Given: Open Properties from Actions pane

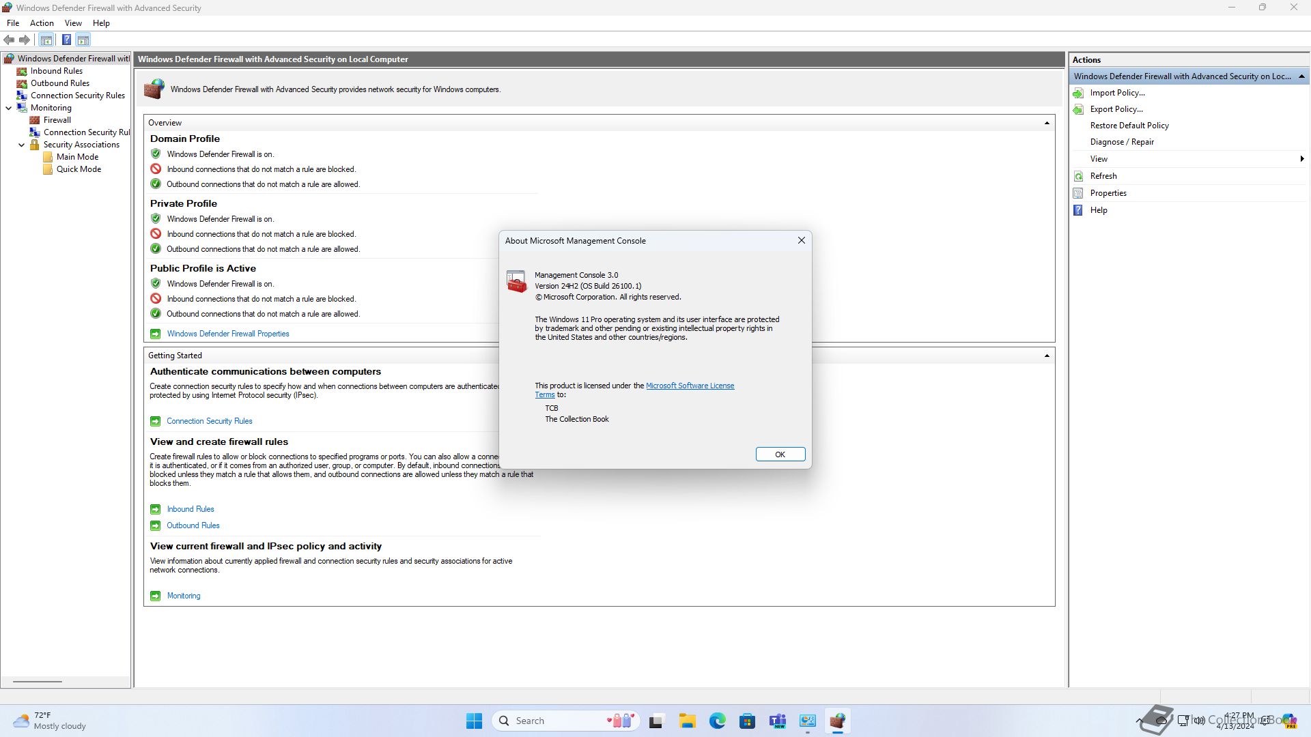Looking at the screenshot, I should (1108, 193).
